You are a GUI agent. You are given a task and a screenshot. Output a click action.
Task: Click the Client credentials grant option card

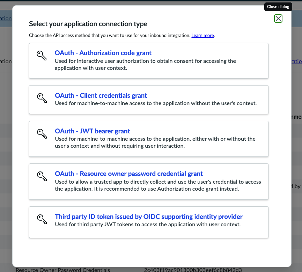148,100
